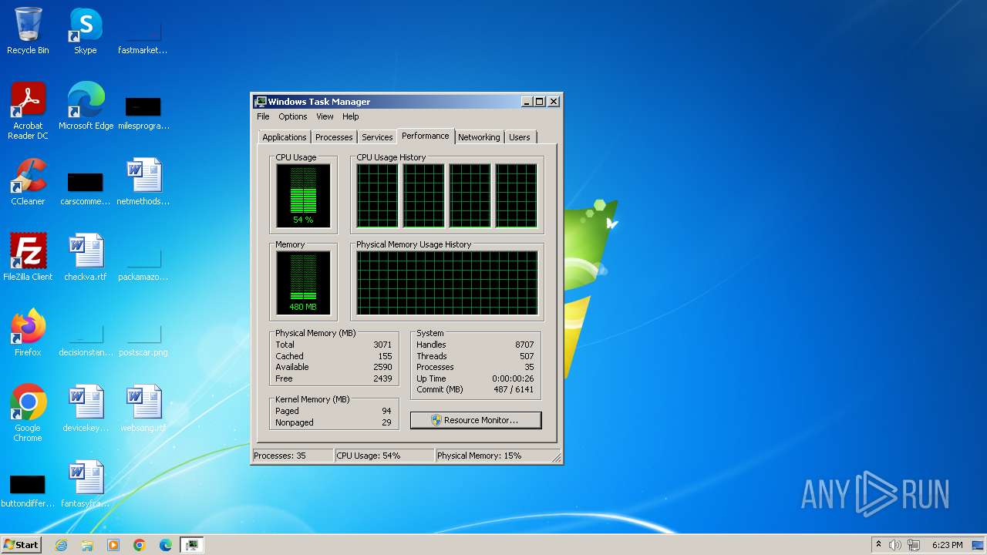
Task: Switch to the Users tab
Action: click(x=520, y=137)
